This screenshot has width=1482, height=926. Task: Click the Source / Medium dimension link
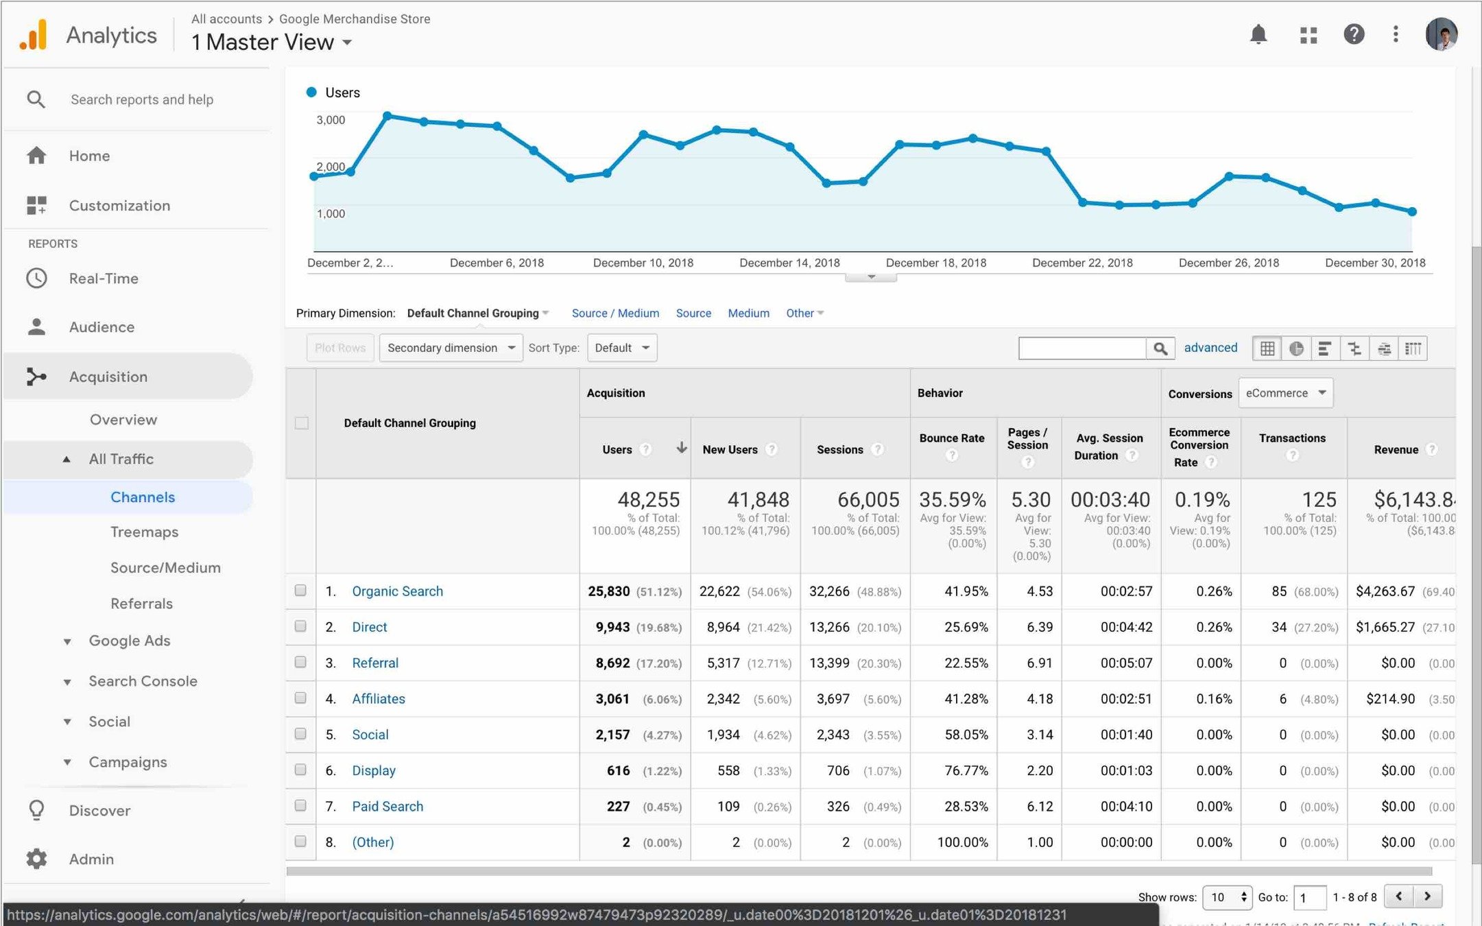pos(615,313)
